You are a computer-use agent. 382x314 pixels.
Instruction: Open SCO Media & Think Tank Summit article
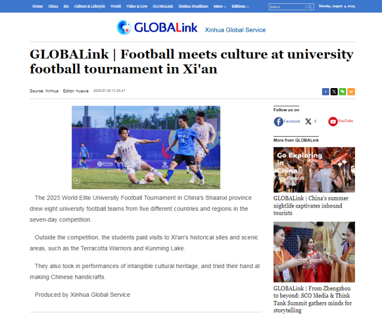pyautogui.click(x=313, y=299)
